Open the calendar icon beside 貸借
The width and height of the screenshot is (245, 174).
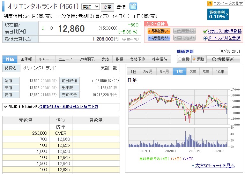click(x=133, y=6)
